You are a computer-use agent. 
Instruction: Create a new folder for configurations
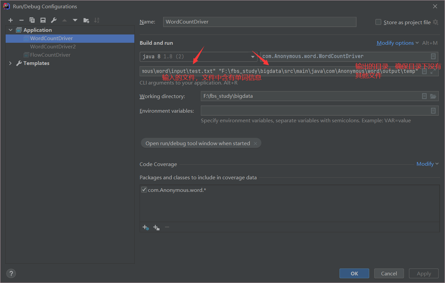(x=86, y=21)
